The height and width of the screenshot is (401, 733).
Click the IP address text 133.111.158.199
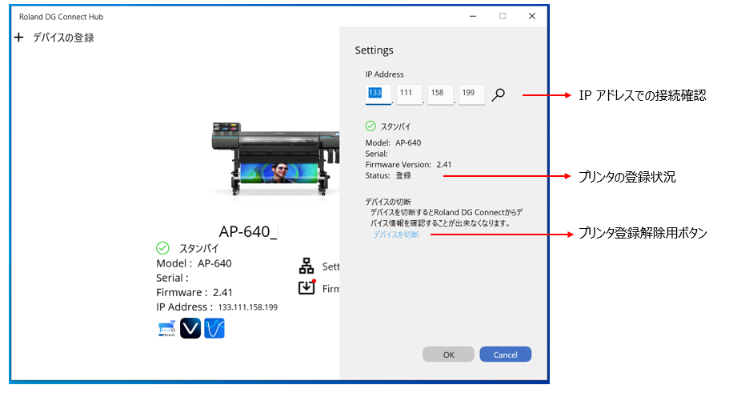248,307
